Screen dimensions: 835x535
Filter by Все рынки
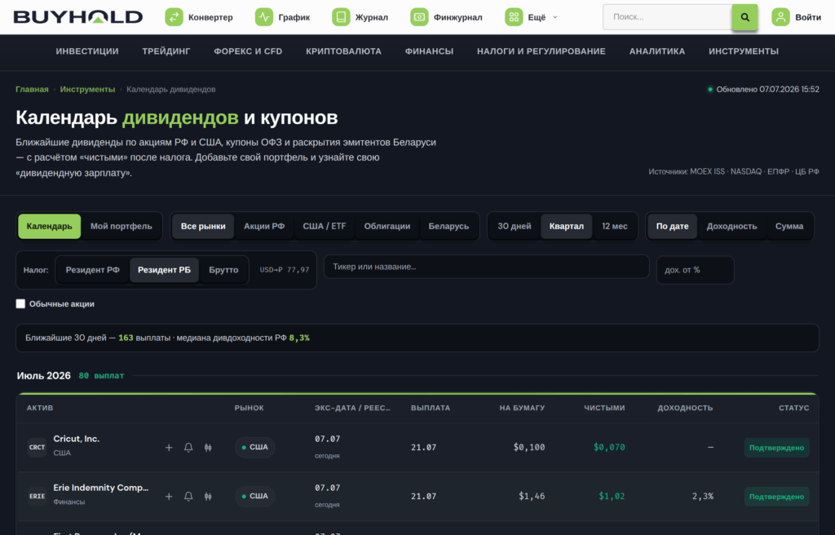tap(203, 227)
